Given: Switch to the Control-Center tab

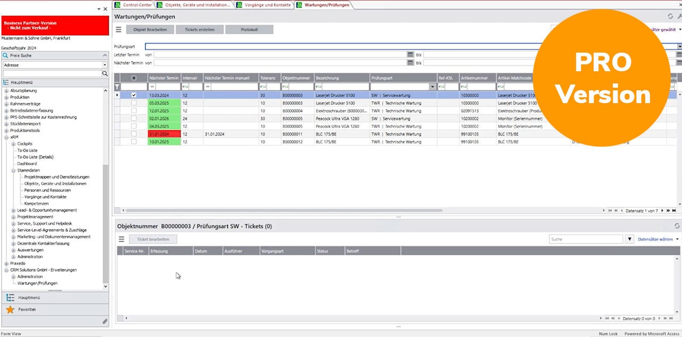Looking at the screenshot, I should pyautogui.click(x=133, y=5).
